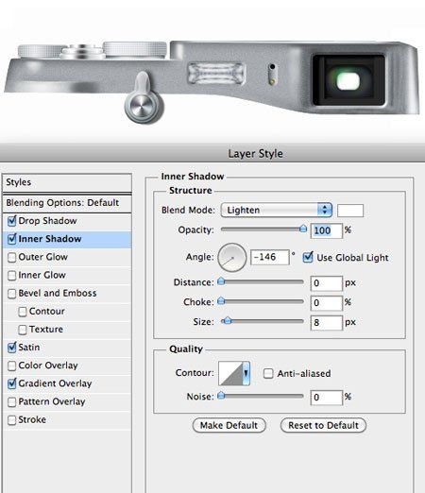
Task: Focus the Choke percent field
Action: point(326,303)
